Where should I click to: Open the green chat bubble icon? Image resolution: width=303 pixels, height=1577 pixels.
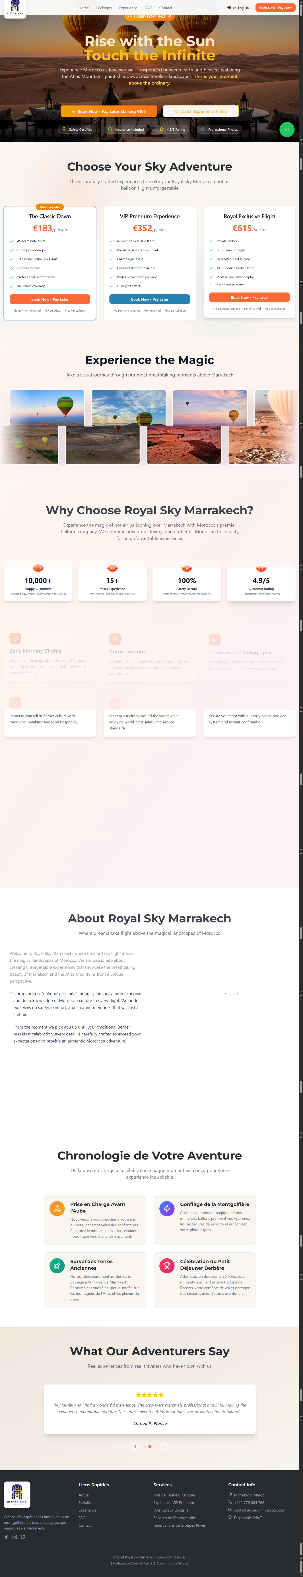(286, 130)
